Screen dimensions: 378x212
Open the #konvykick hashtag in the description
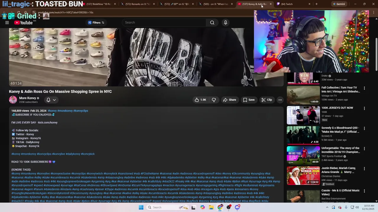(x=88, y=154)
